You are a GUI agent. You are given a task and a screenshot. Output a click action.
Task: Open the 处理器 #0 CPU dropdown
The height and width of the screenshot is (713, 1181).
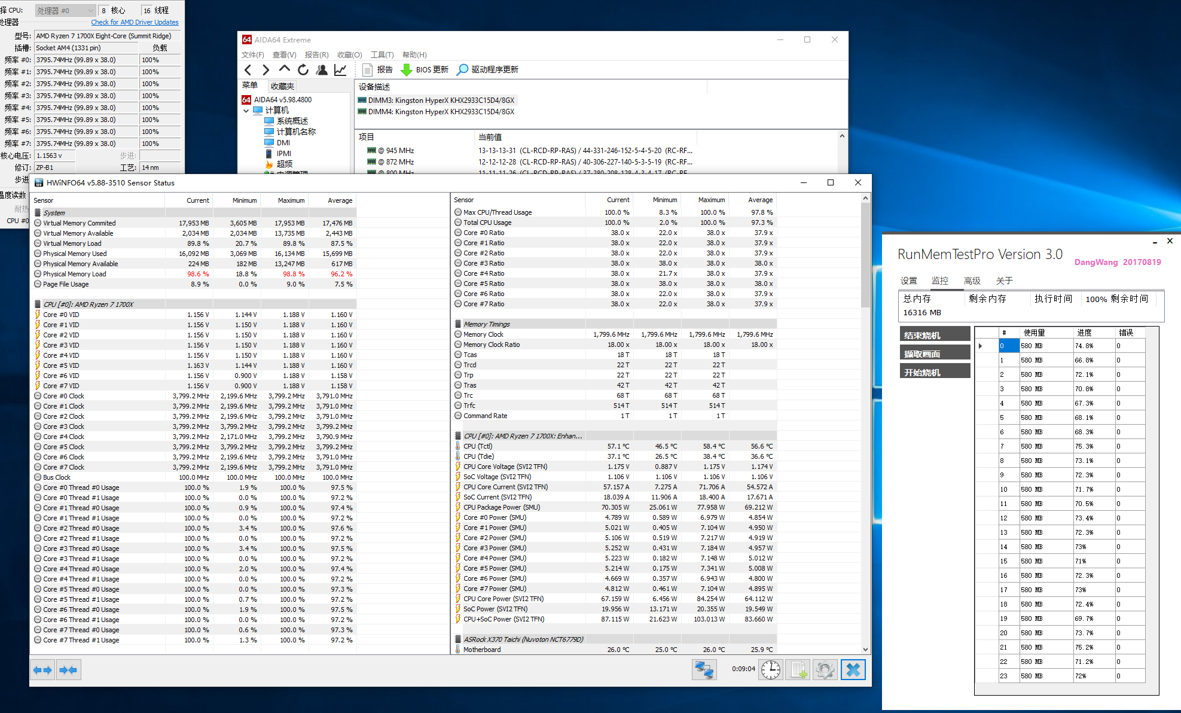[66, 10]
